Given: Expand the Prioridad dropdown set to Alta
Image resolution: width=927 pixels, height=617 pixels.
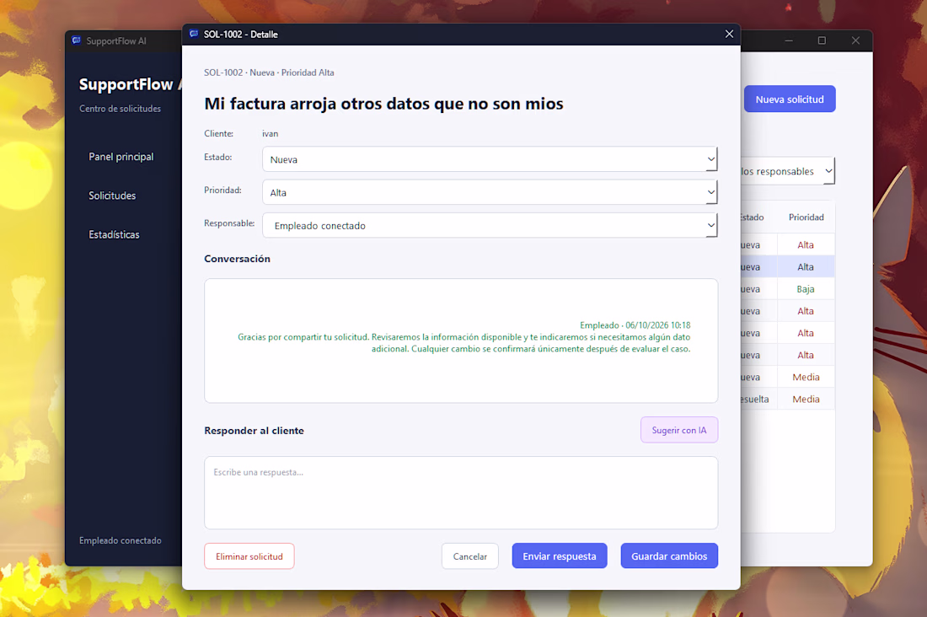Looking at the screenshot, I should (x=490, y=192).
